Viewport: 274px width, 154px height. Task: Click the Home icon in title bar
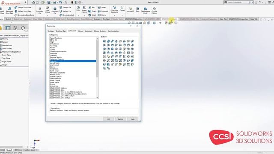[x=33, y=2]
